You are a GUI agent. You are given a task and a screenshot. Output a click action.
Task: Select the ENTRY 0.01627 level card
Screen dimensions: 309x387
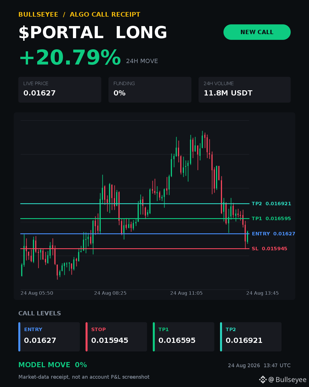tap(49, 337)
